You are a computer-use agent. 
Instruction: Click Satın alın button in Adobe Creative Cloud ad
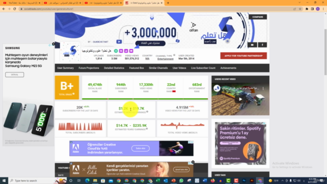pyautogui.click(x=141, y=148)
